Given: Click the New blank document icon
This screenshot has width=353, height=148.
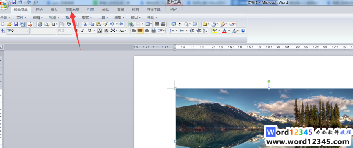Looking at the screenshot, I should point(3,24).
